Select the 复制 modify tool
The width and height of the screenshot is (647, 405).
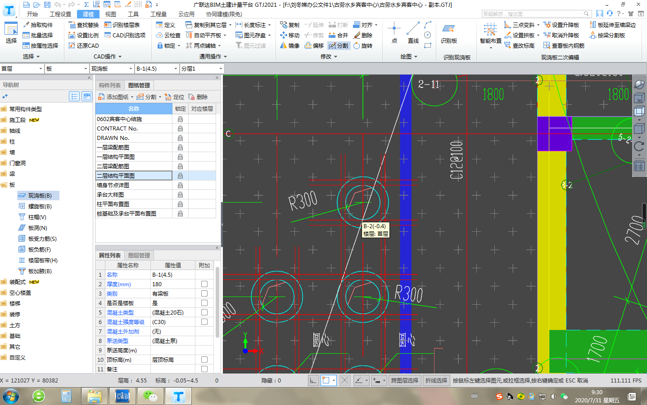tap(290, 25)
